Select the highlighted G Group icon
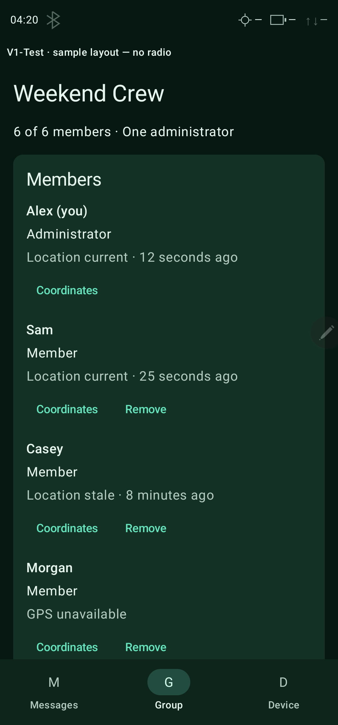Viewport: 338px width, 725px height. (169, 682)
